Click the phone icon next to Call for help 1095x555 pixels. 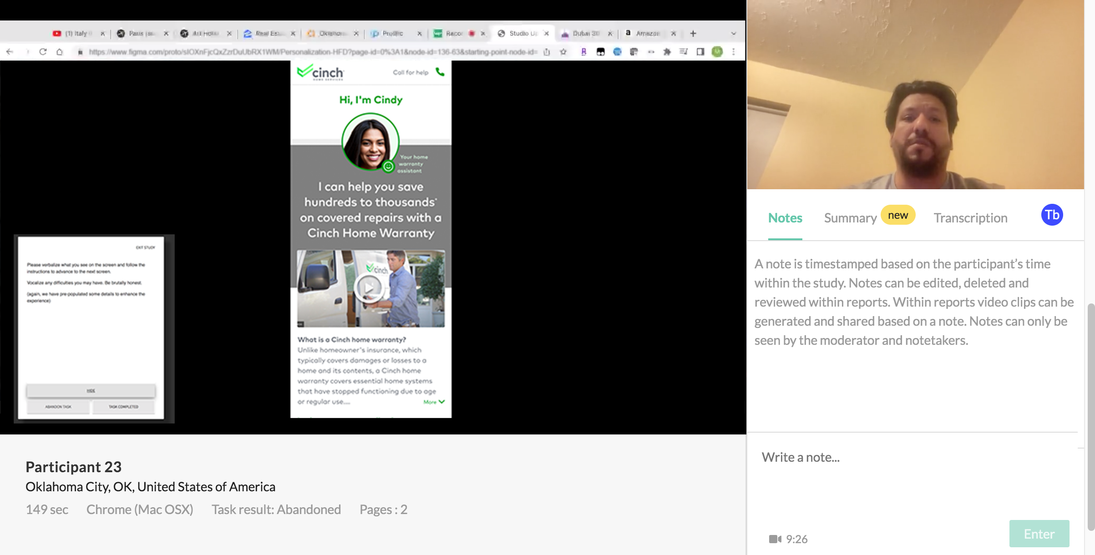coord(440,72)
